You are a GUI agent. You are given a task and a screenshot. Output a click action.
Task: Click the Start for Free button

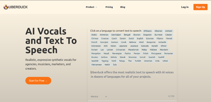[38, 81]
